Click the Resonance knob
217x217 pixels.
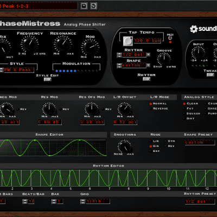pyautogui.click(x=63, y=43)
